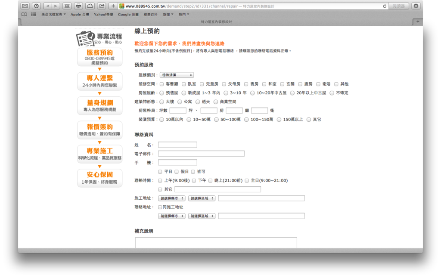Select the 大樓 building type
This screenshot has height=278, width=441.
(162, 102)
